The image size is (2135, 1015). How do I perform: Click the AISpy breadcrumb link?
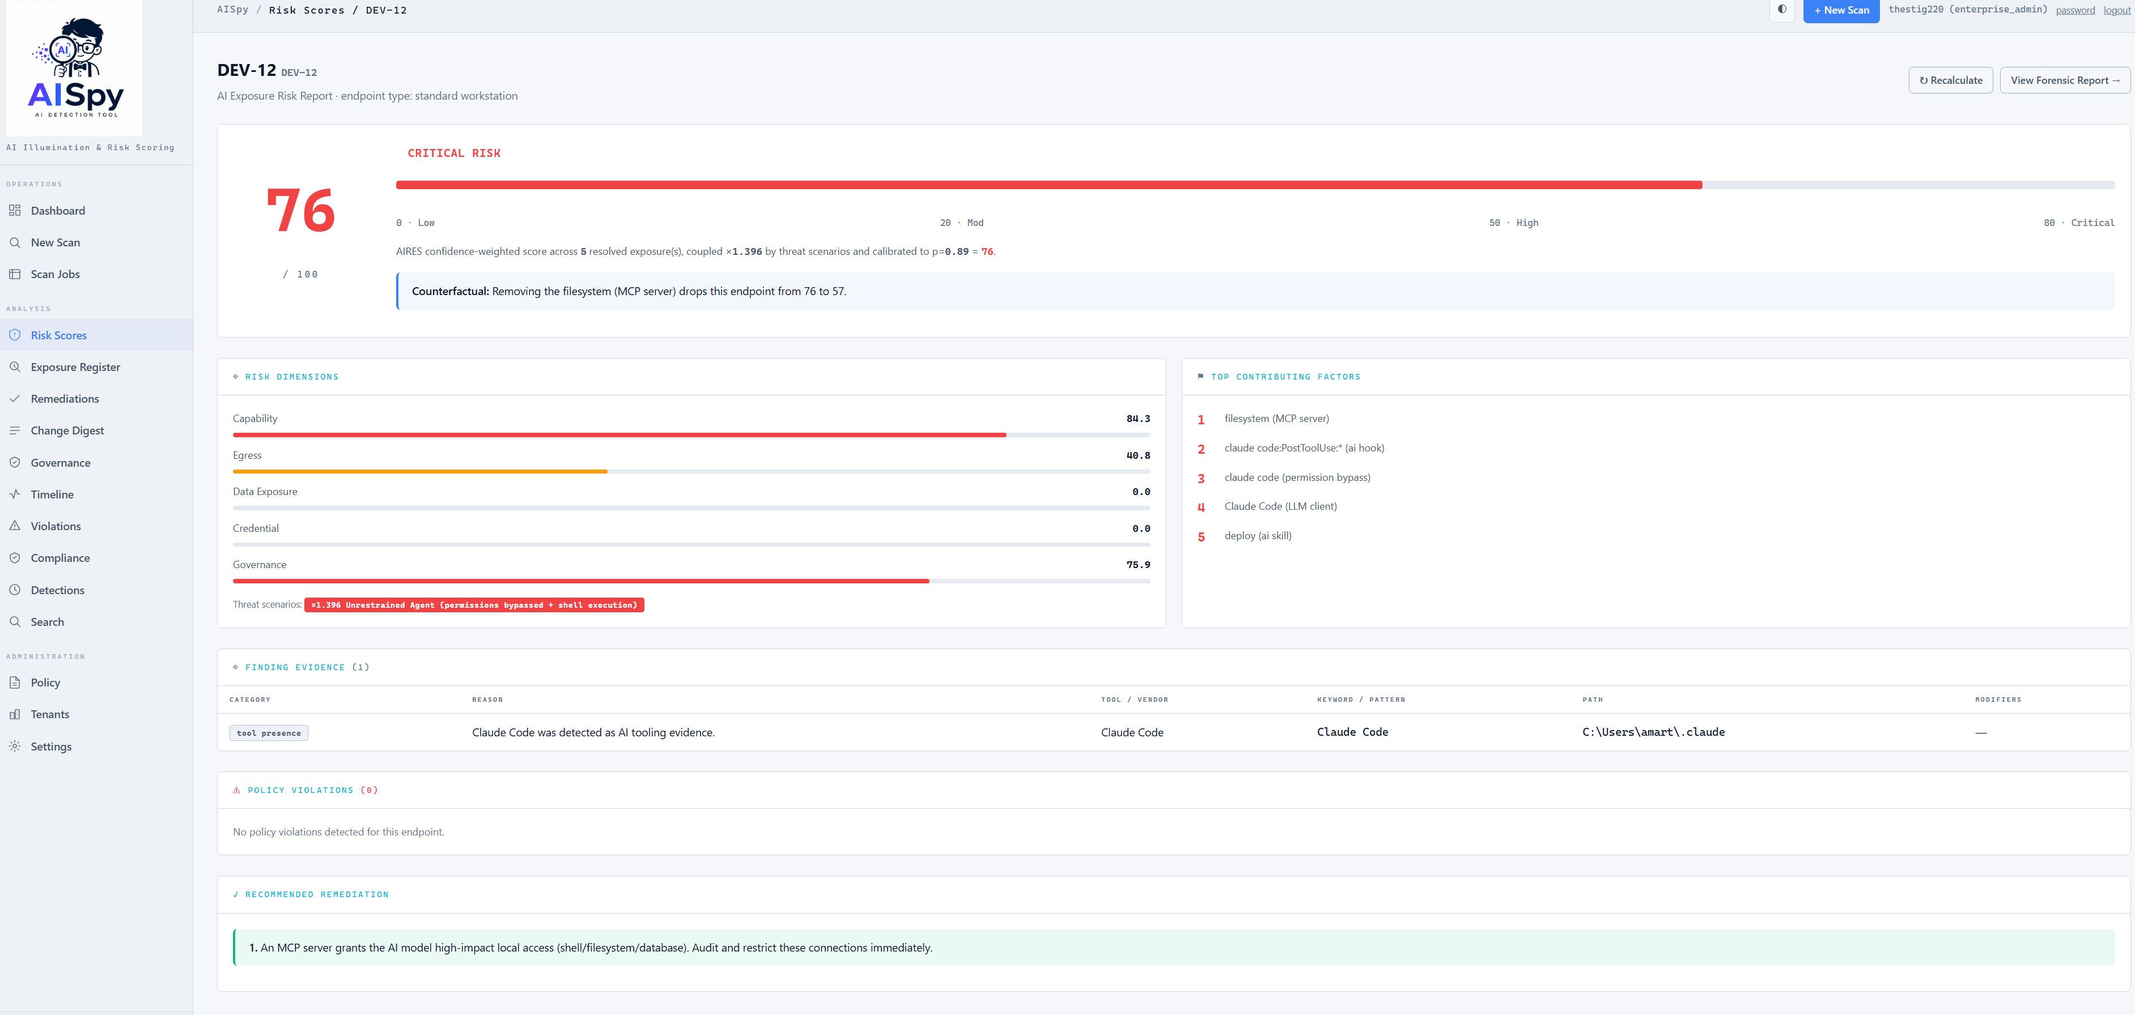pyautogui.click(x=233, y=10)
